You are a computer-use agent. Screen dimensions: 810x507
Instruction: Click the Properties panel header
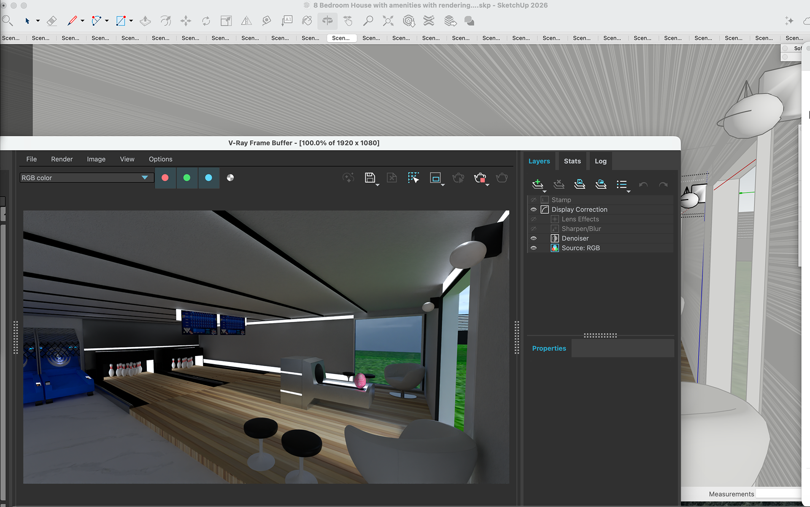[549, 348]
